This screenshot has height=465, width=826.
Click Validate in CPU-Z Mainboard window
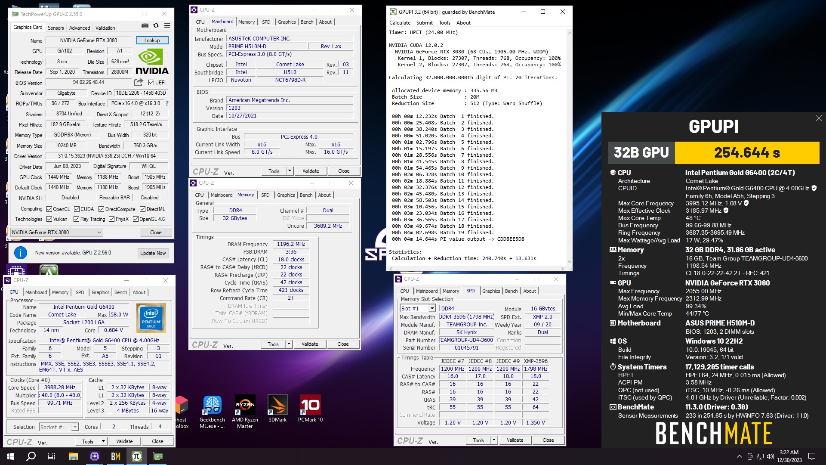311,171
